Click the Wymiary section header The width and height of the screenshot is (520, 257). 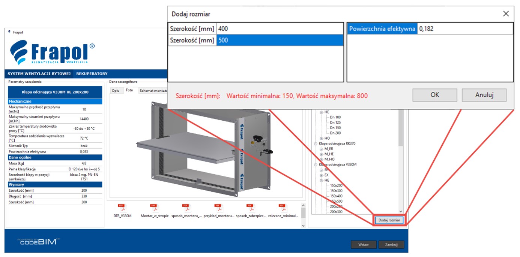coord(55,185)
